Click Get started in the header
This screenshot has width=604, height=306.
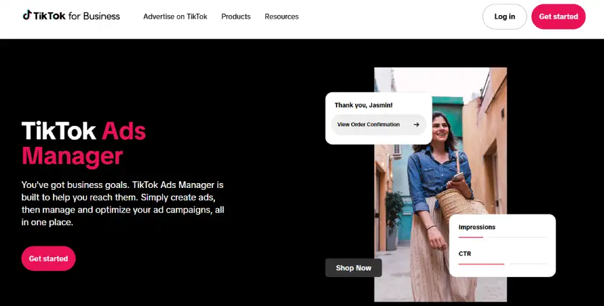(559, 16)
